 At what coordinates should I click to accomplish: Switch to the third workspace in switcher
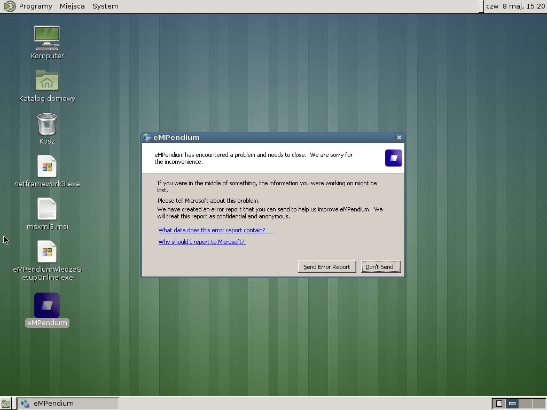[526, 404]
